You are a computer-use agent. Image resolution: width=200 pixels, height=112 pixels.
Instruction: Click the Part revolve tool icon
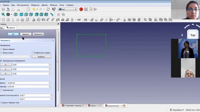tap(39, 20)
